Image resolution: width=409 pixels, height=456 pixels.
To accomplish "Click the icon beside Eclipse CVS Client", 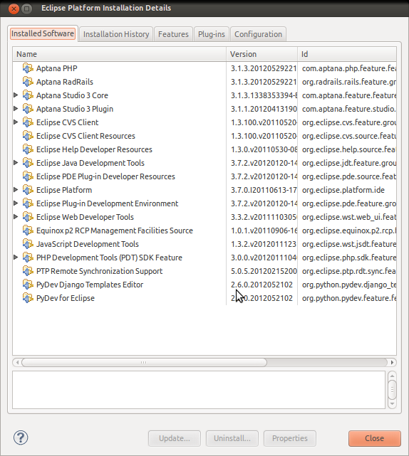I will click(28, 122).
